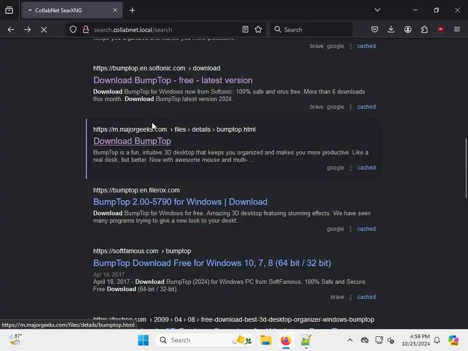Image resolution: width=468 pixels, height=351 pixels.
Task: Expand options dots on filerox result
Action: (351, 229)
